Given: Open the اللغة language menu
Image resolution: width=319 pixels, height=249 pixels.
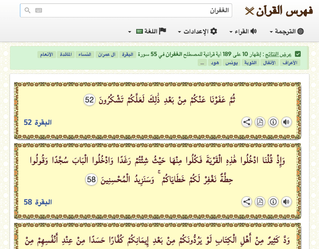Looking at the screenshot, I should click(147, 31).
